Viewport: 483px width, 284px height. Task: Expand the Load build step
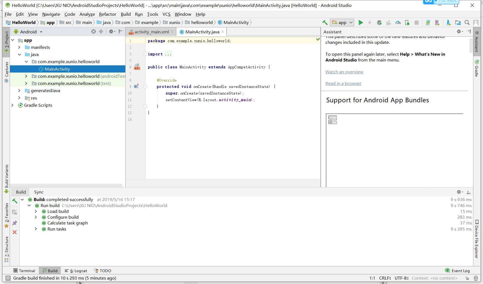pyautogui.click(x=36, y=211)
